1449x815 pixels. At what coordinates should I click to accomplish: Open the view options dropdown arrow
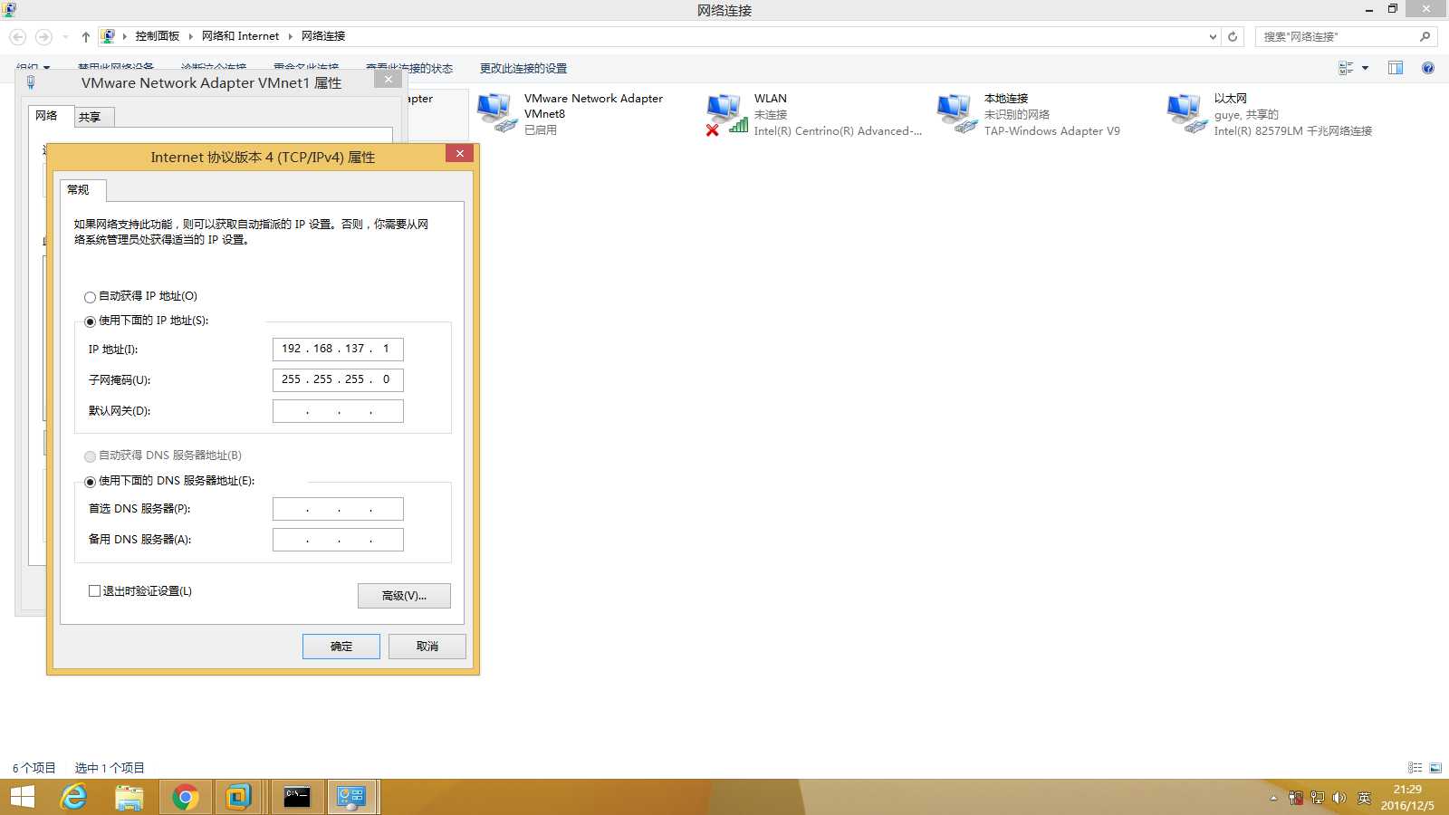click(1365, 68)
